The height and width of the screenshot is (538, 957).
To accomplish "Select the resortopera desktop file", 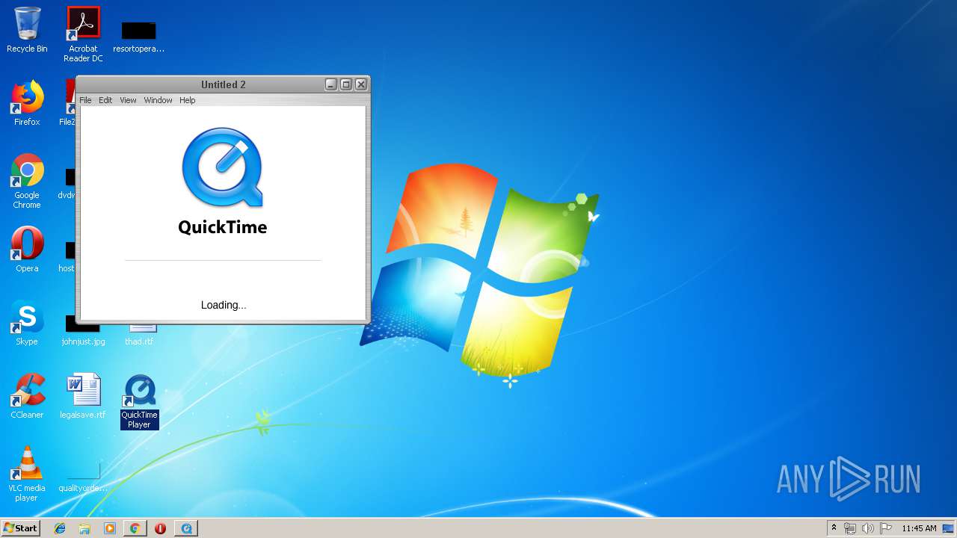I will pos(139,36).
